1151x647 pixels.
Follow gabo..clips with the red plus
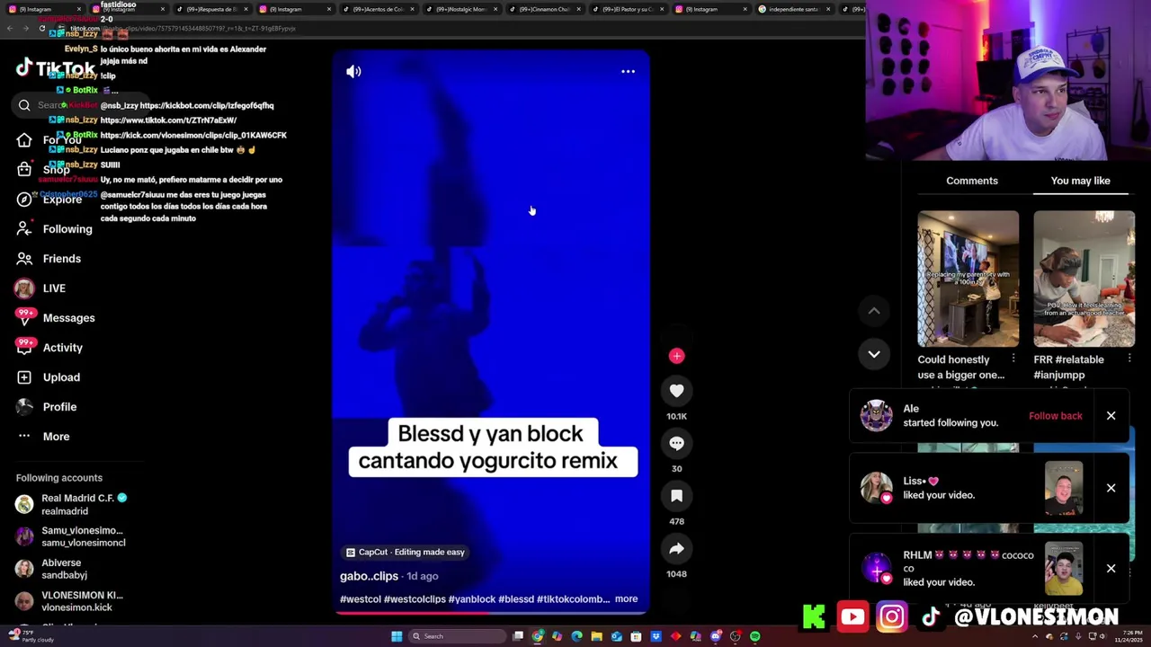click(x=676, y=356)
